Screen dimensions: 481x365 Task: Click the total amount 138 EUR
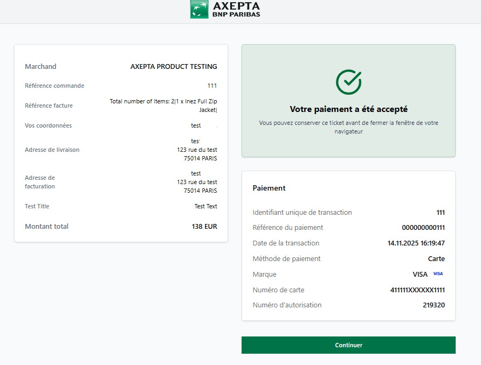pyautogui.click(x=204, y=227)
